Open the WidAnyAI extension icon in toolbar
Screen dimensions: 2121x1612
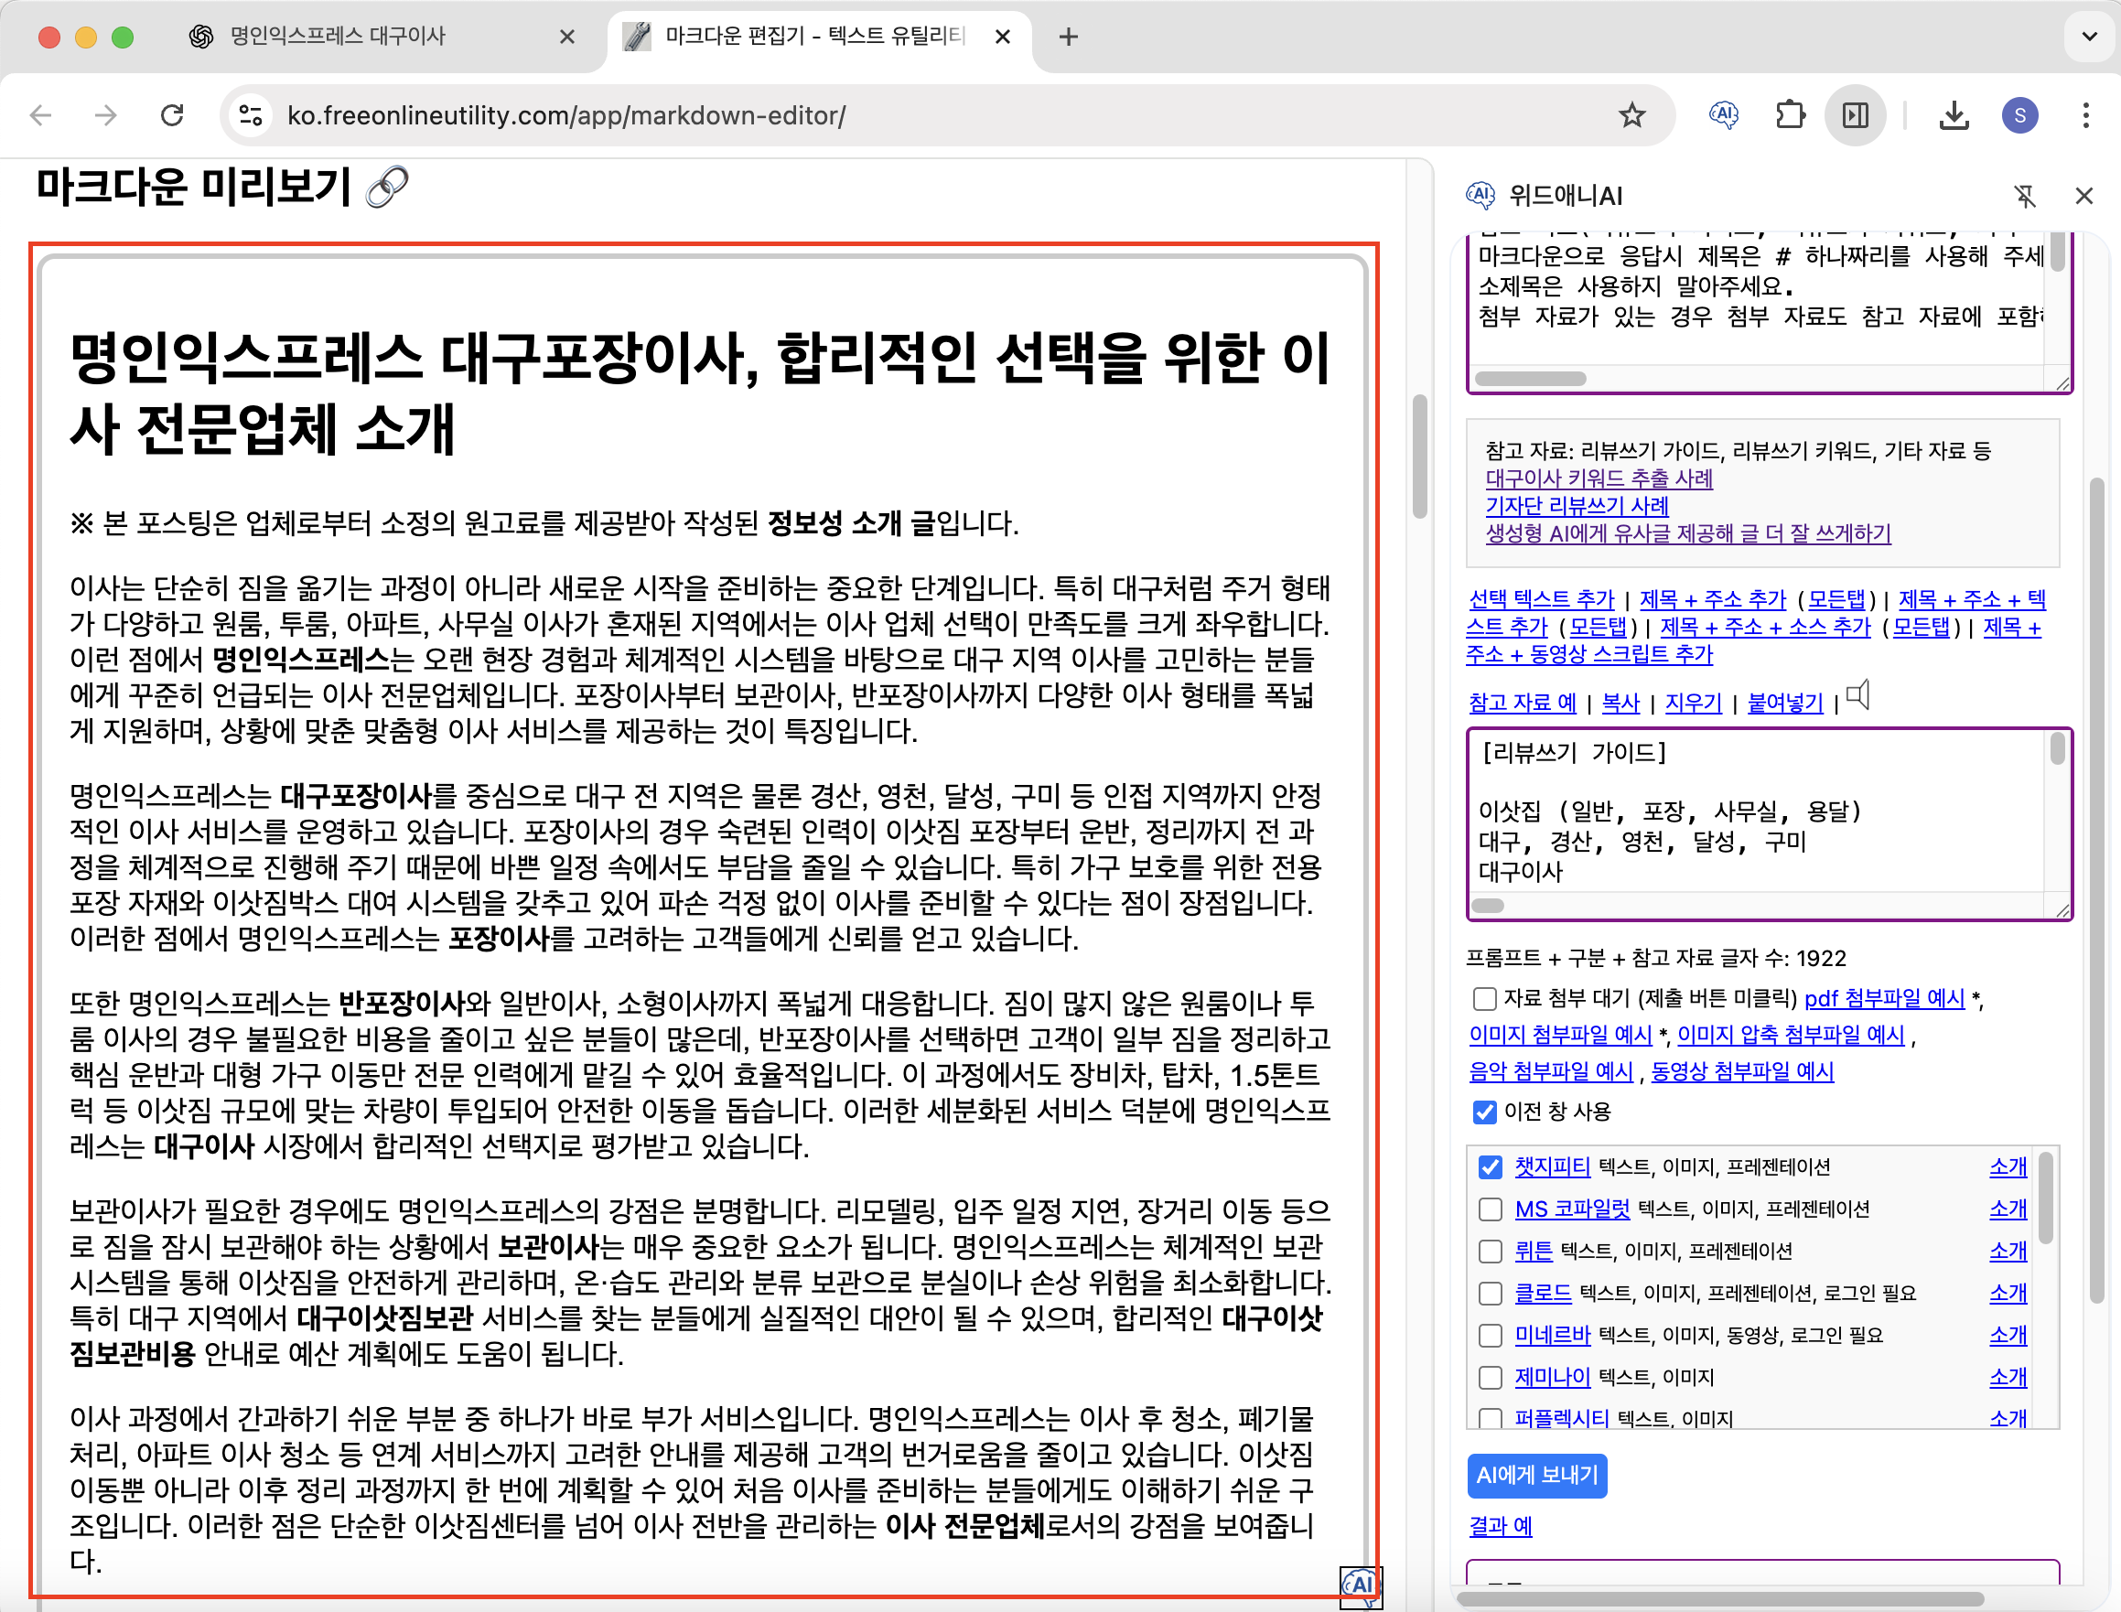click(1724, 116)
